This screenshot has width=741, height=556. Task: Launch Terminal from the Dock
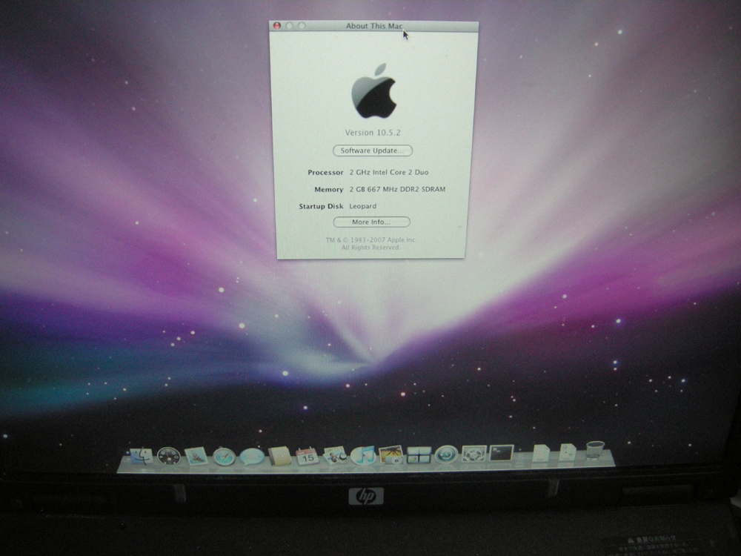502,453
